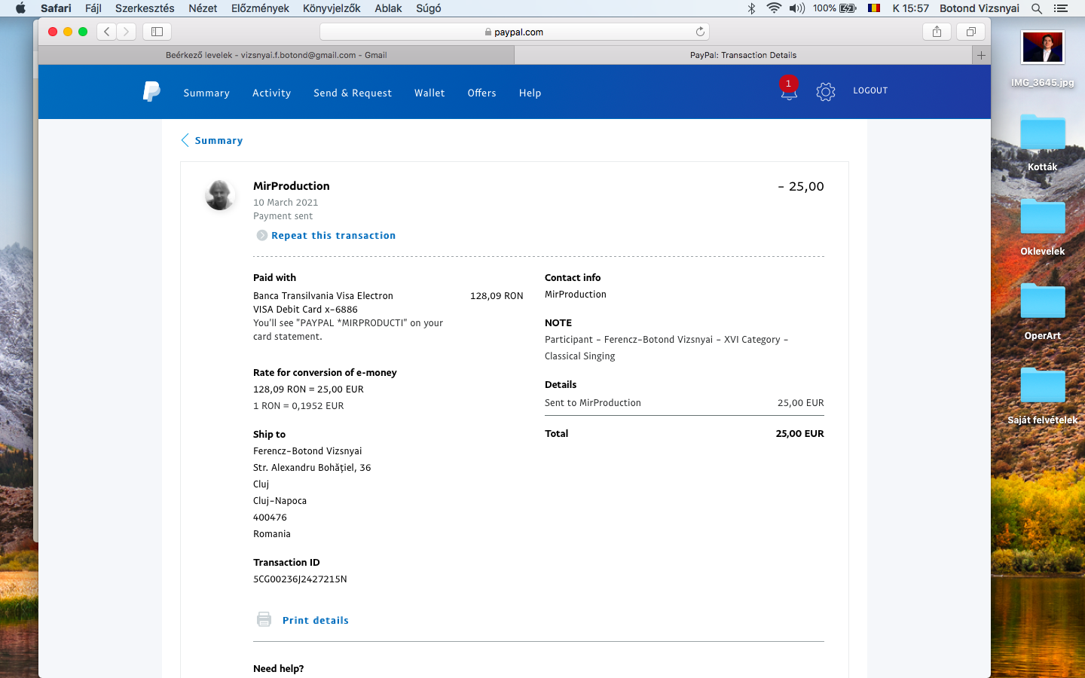
Task: Switch to the Gmail inbox tab
Action: 276,55
